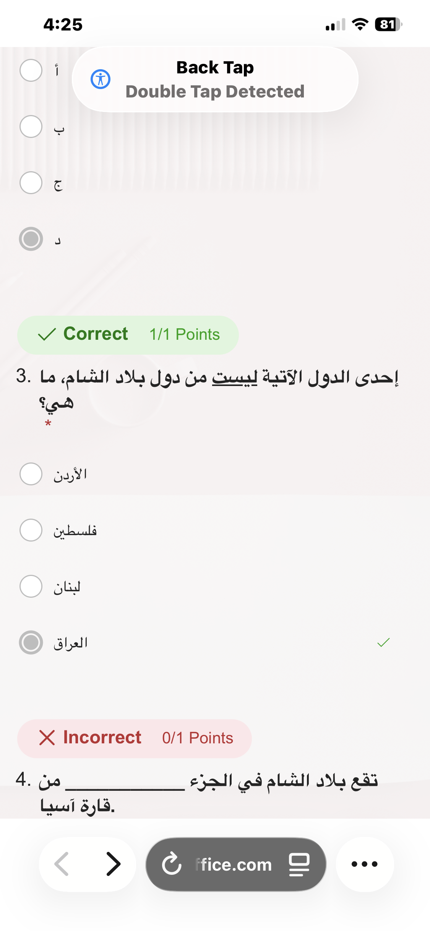Image resolution: width=430 pixels, height=931 pixels.
Task: Select the radio button for option أ
Action: [x=31, y=70]
